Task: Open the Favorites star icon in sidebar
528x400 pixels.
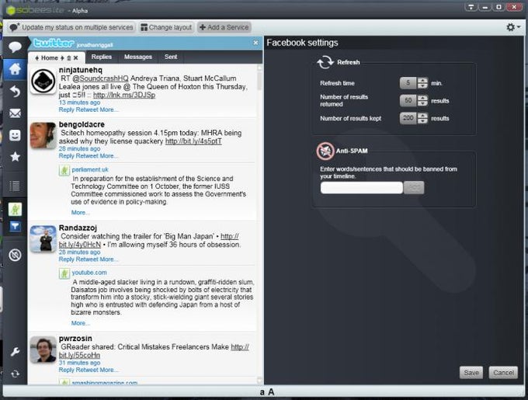Action: click(15, 157)
